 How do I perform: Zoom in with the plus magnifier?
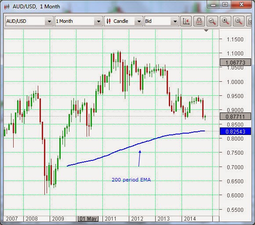point(226,21)
